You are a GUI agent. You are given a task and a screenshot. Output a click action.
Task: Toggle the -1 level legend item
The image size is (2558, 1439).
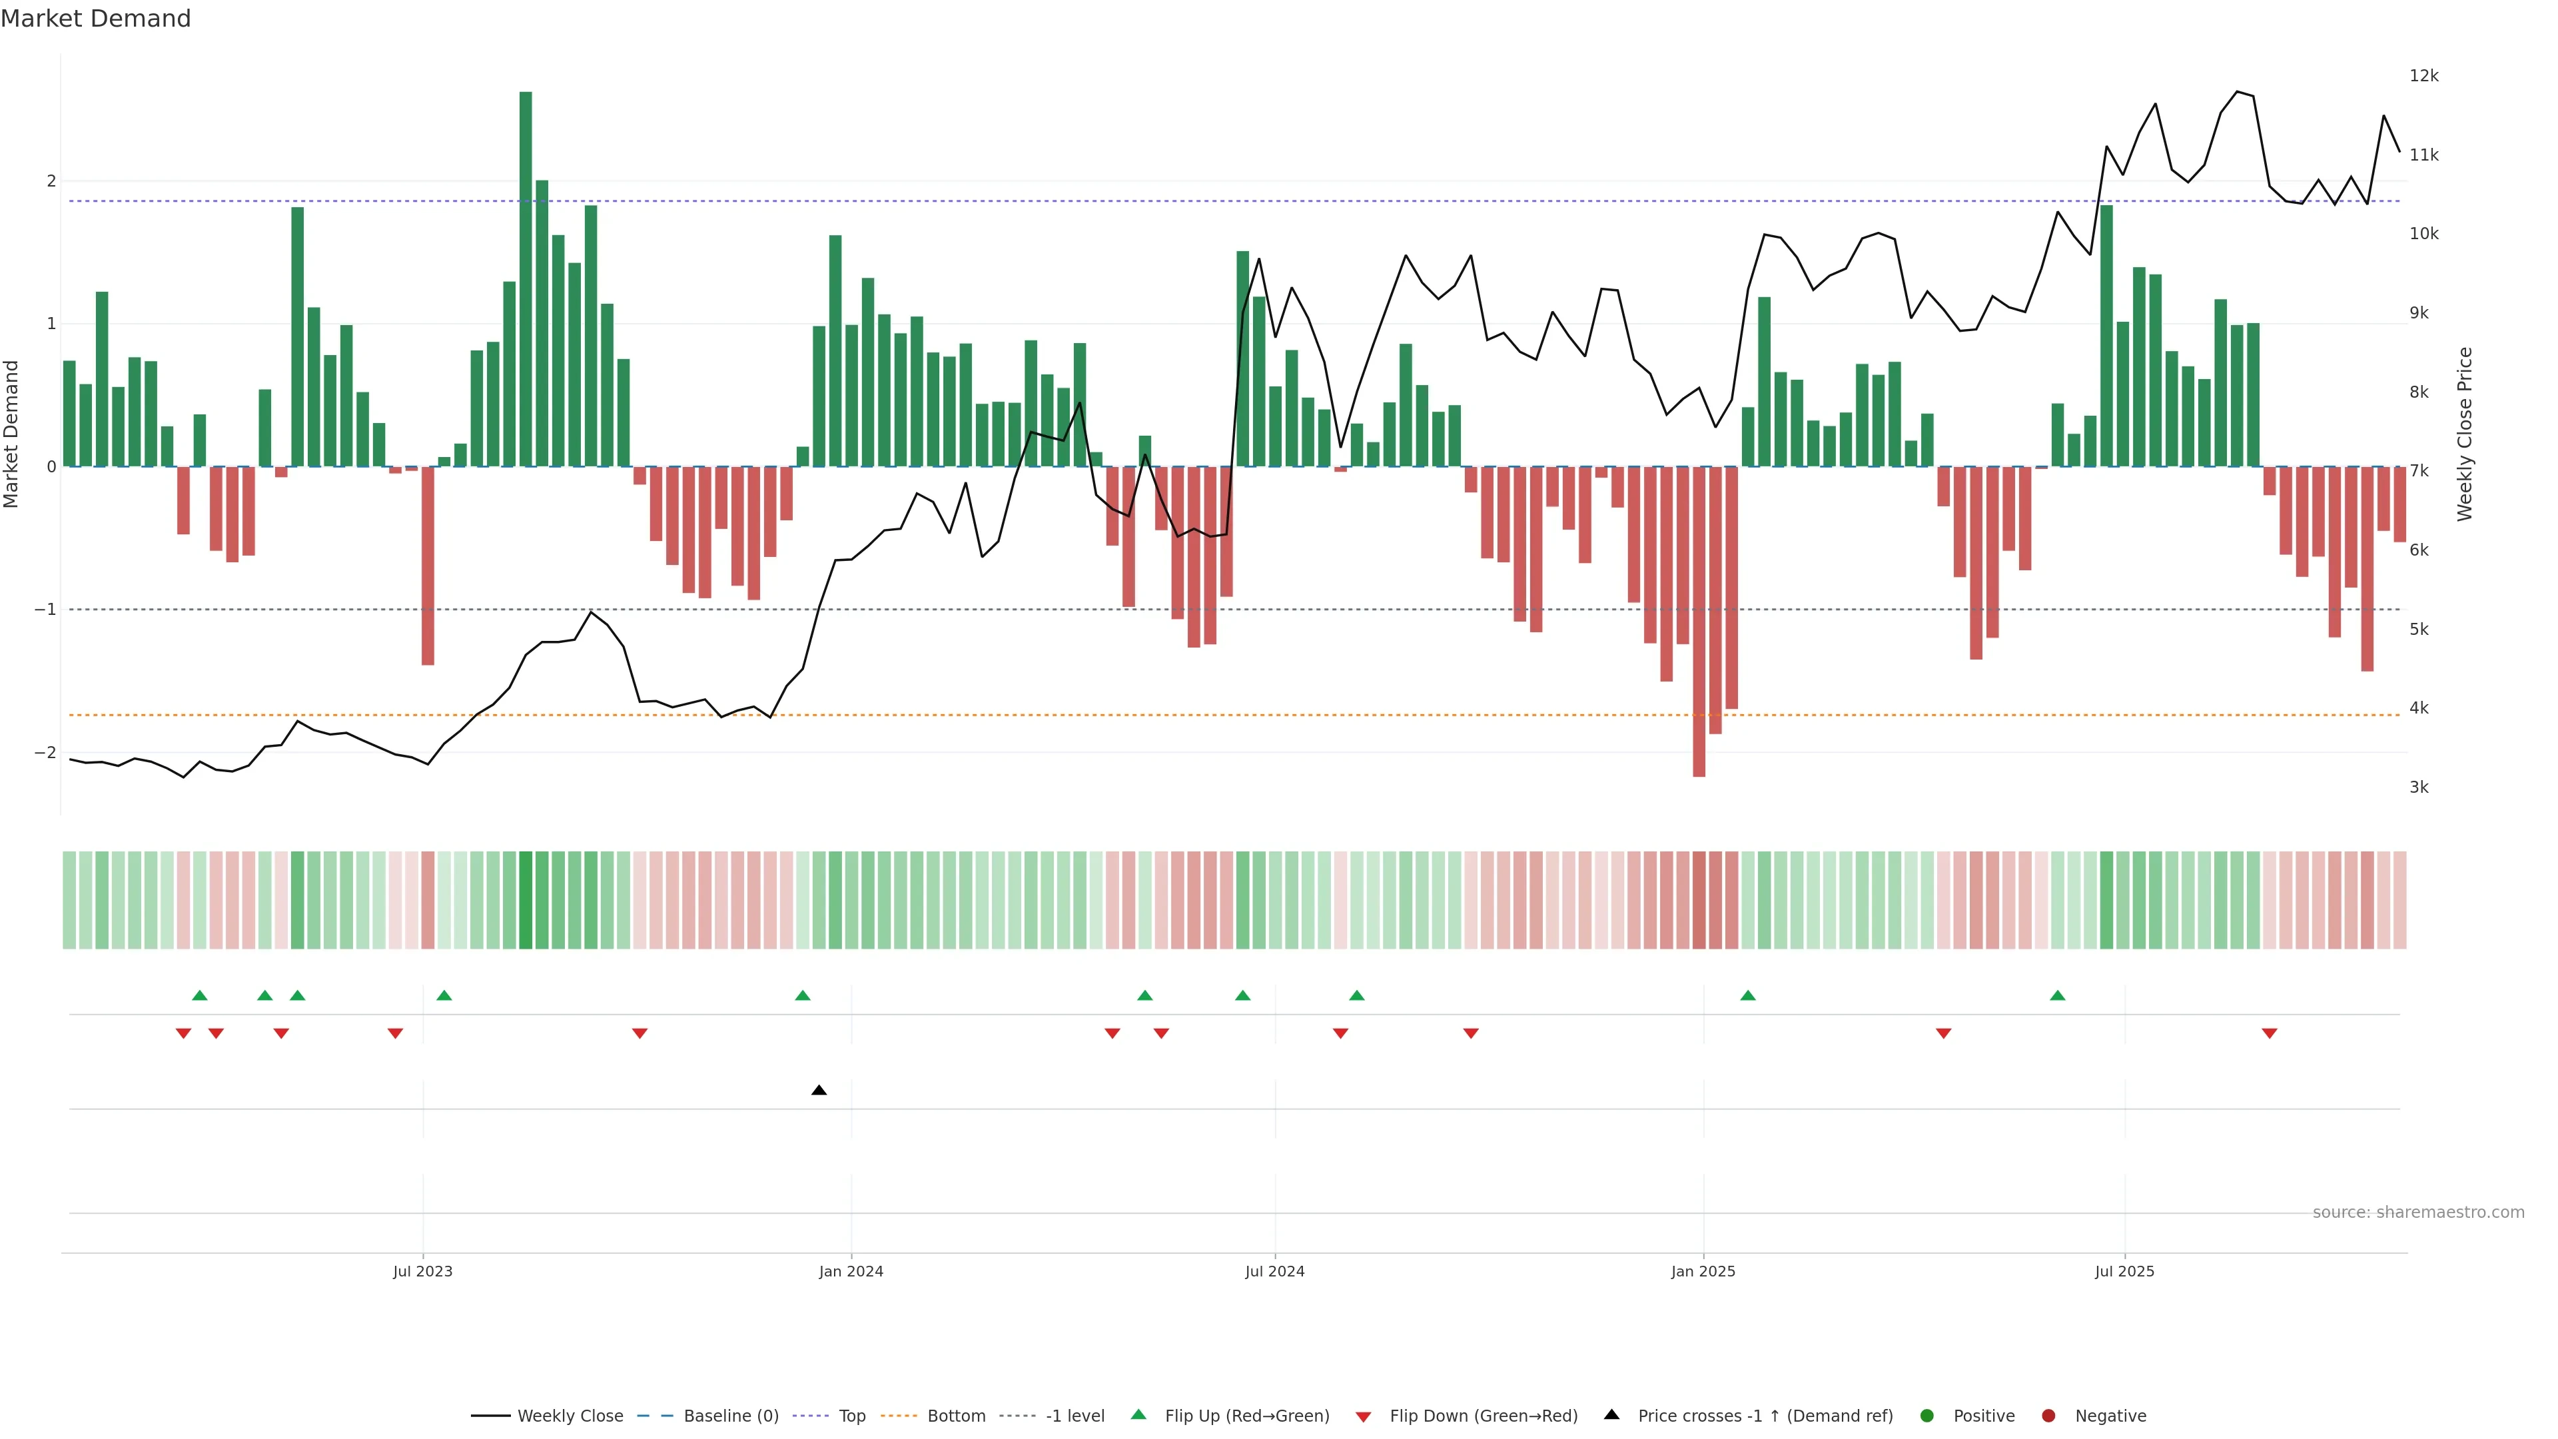tap(1074, 1416)
